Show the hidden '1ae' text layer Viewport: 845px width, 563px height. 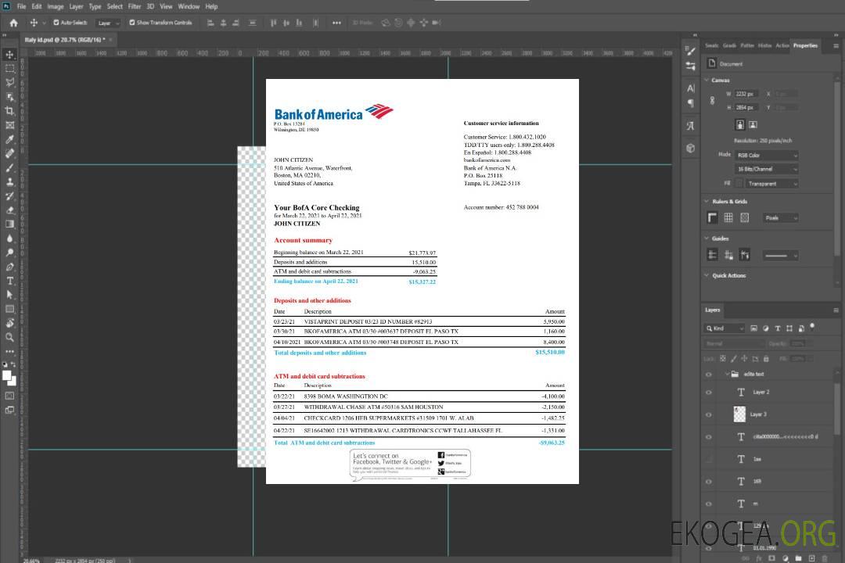coord(709,459)
